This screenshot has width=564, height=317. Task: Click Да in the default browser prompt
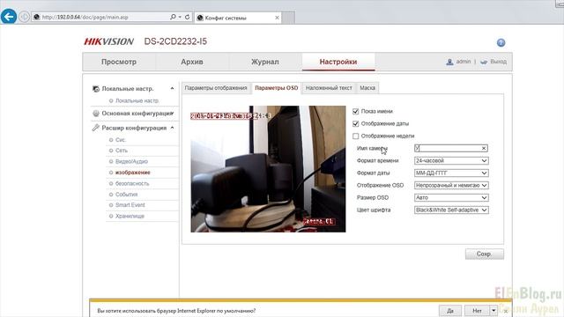[450, 311]
